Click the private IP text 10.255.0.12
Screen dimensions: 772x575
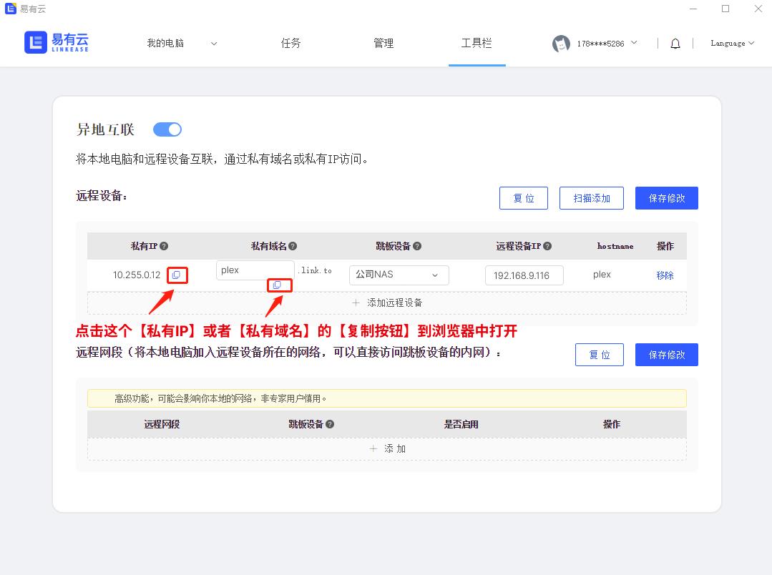click(x=137, y=275)
